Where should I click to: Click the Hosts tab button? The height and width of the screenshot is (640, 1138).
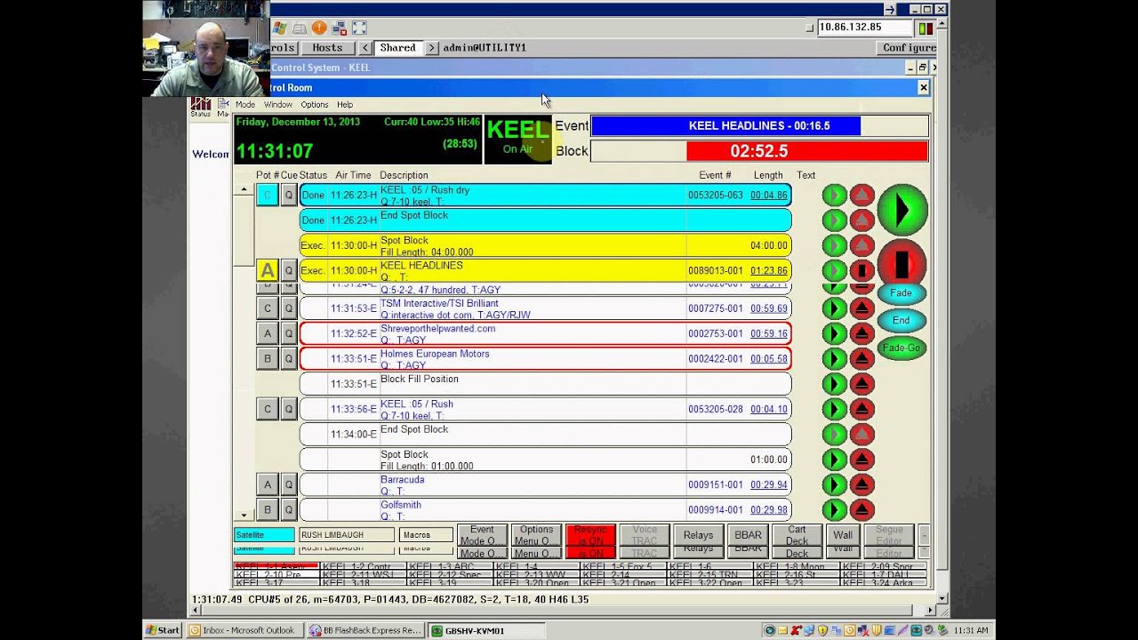(327, 48)
